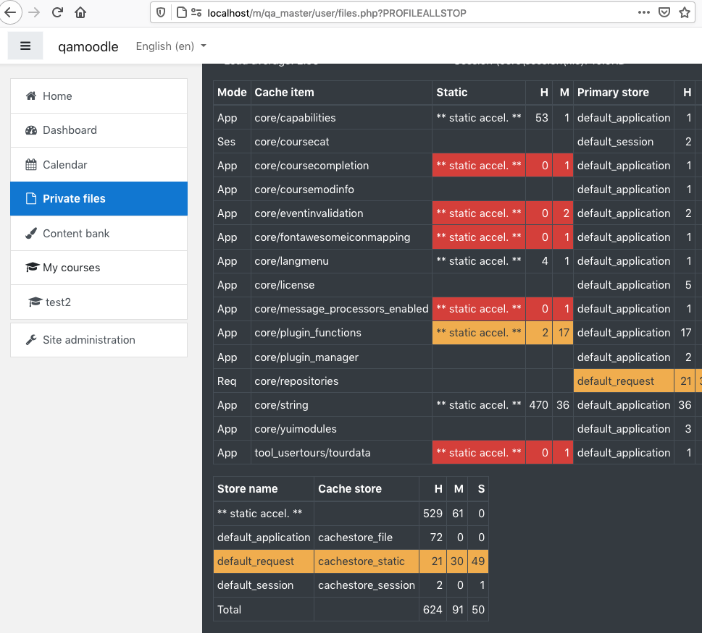The width and height of the screenshot is (702, 633).
Task: Open the Calendar navigation link
Action: (99, 164)
